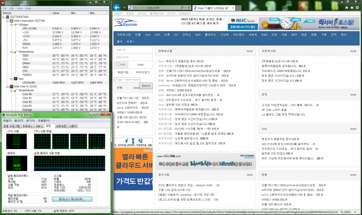
Task: Open the RAID nav link
Action: (x=264, y=35)
